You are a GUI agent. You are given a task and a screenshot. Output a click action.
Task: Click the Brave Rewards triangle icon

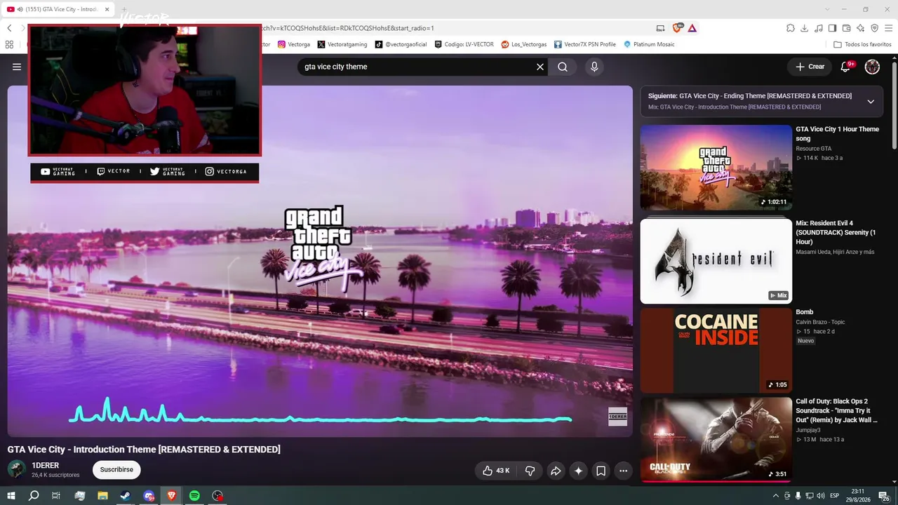click(692, 28)
